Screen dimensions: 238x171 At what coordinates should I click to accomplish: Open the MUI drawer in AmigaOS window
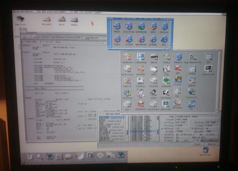[x=164, y=40]
